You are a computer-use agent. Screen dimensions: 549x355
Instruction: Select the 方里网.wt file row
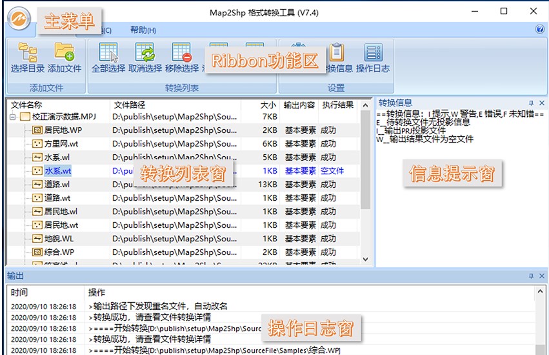click(61, 144)
